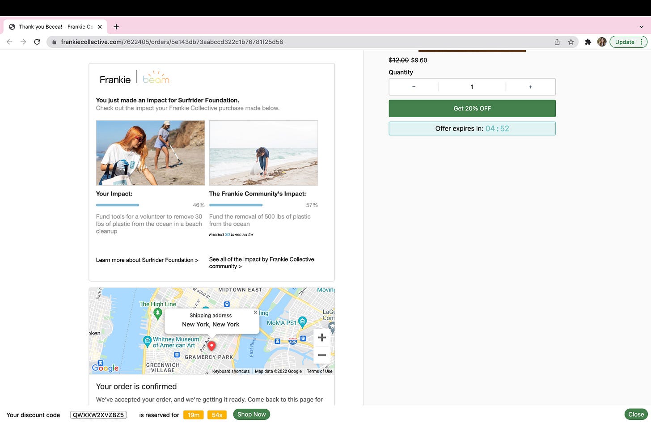The width and height of the screenshot is (651, 423).
Task: Reload the page with the refresh icon
Action: 37,42
